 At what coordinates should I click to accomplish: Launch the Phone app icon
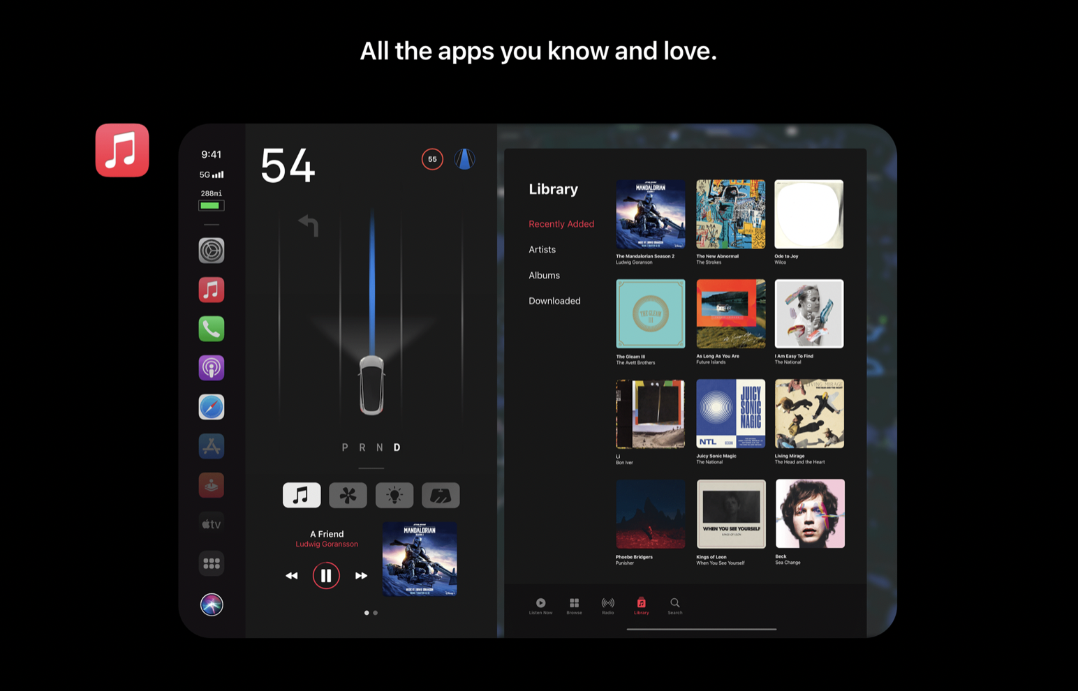click(x=211, y=329)
